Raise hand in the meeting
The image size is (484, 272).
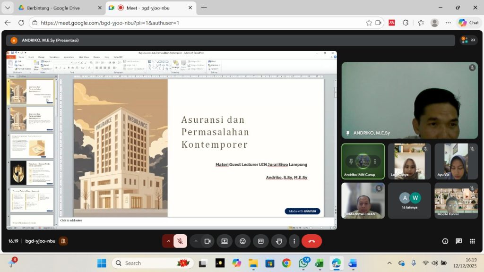coord(279,241)
